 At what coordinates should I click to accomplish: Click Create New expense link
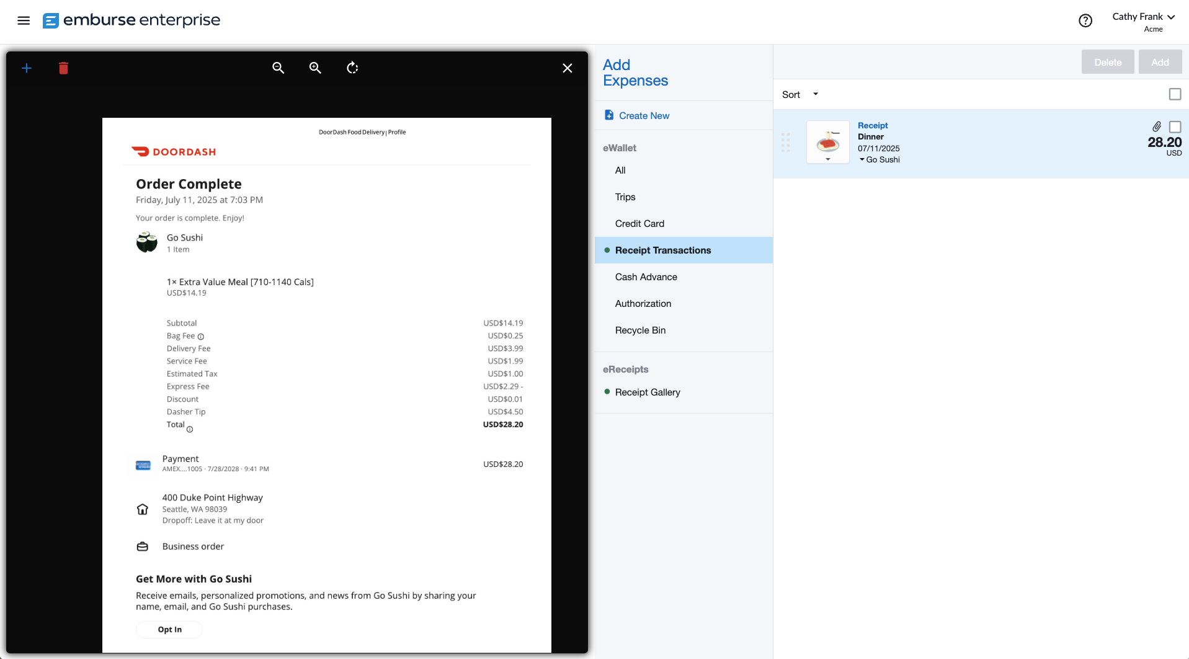pyautogui.click(x=643, y=116)
